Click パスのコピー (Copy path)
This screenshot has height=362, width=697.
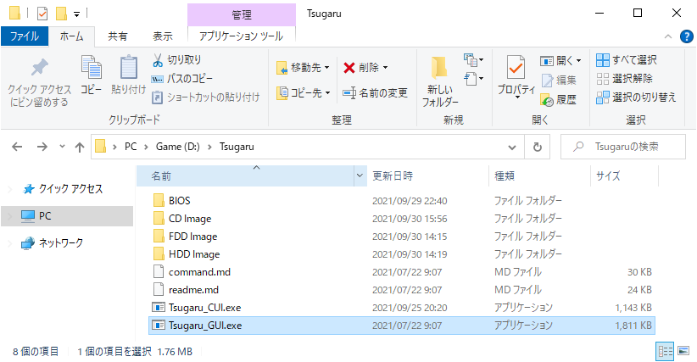pos(181,79)
